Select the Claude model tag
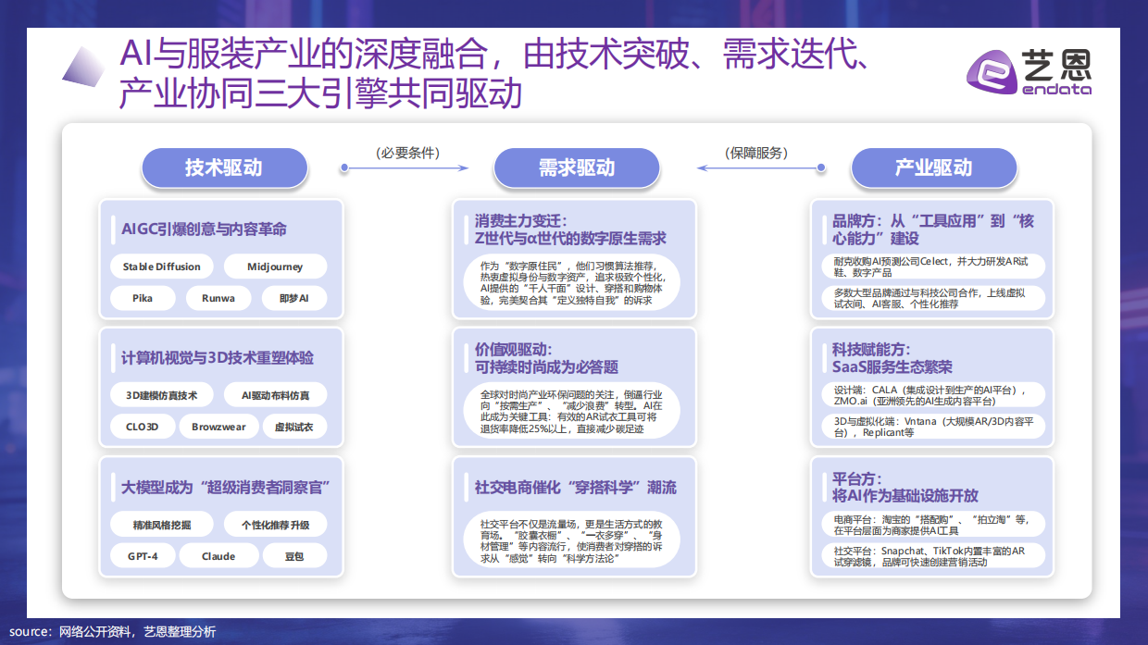Viewport: 1148px width, 645px height. [218, 556]
